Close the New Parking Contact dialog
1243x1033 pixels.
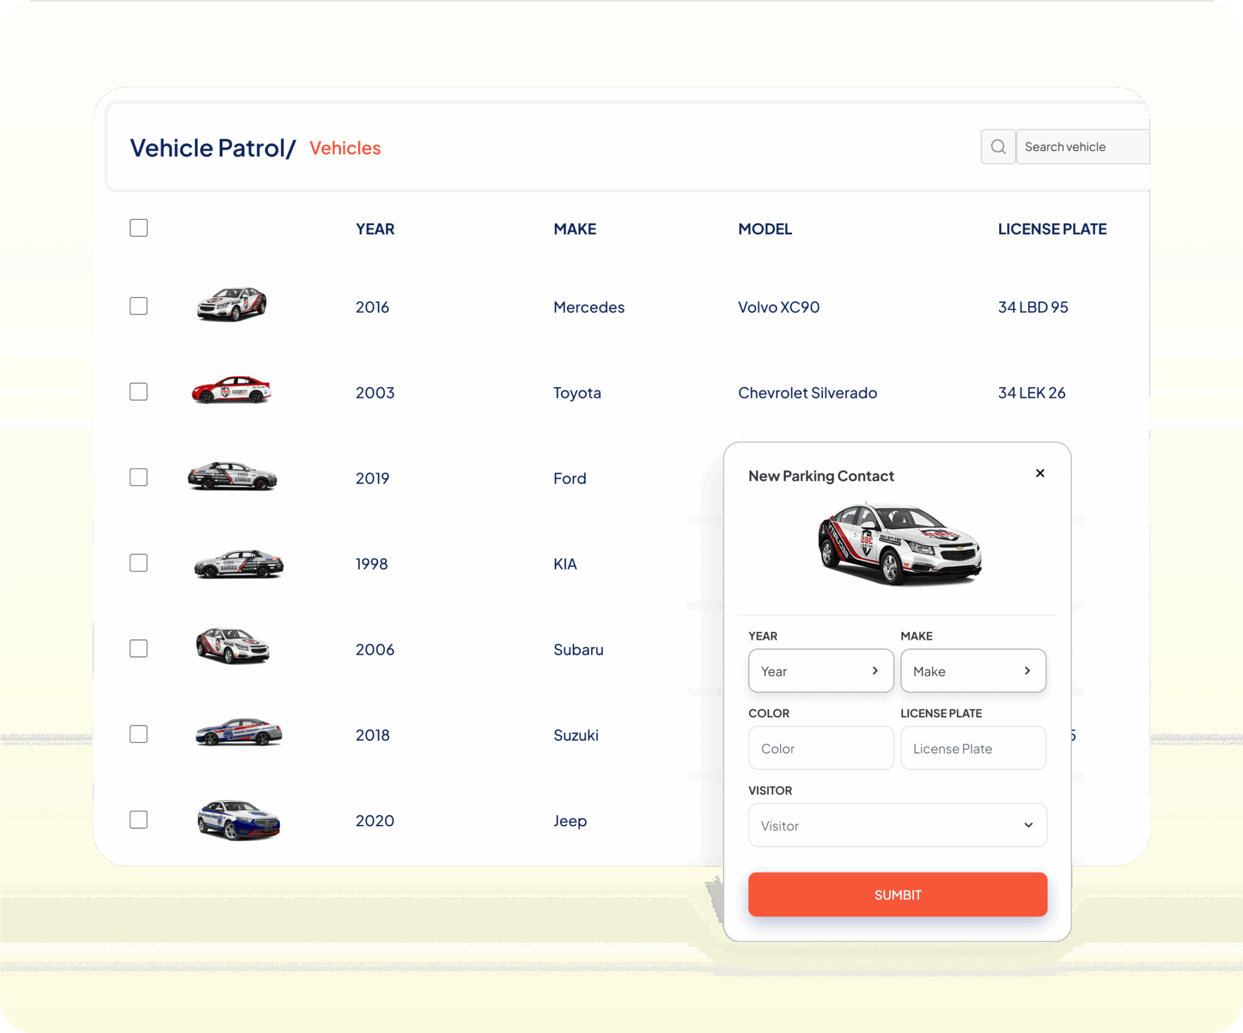click(1040, 473)
